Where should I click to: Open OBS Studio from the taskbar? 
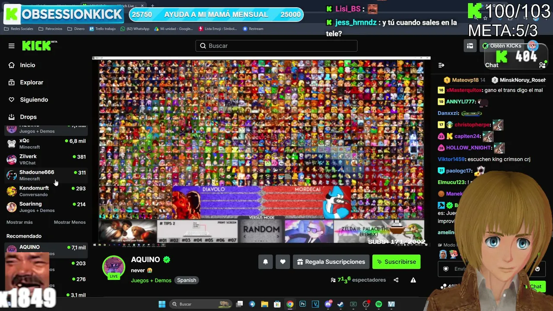click(x=366, y=304)
